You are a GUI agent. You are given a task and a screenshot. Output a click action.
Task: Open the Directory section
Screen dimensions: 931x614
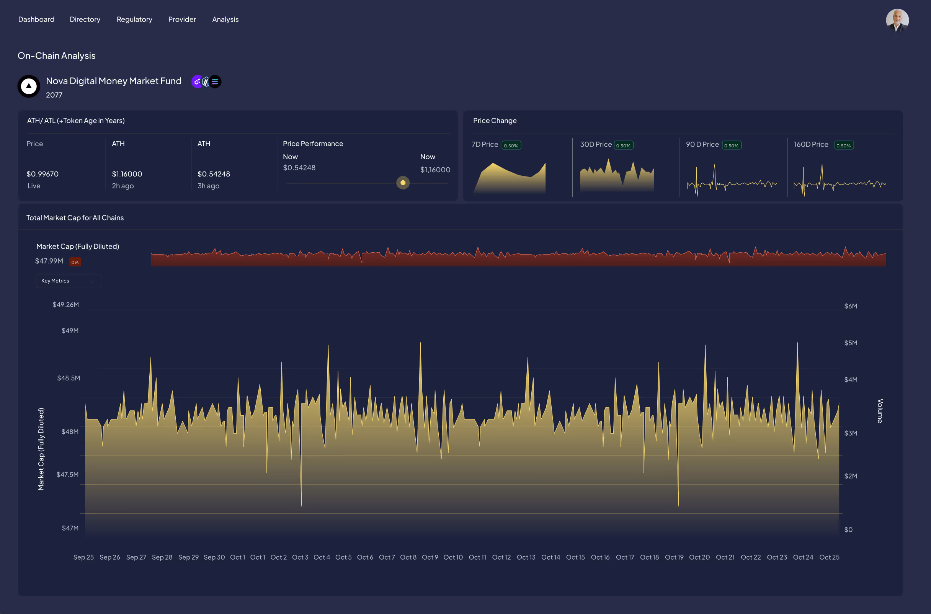(x=85, y=19)
